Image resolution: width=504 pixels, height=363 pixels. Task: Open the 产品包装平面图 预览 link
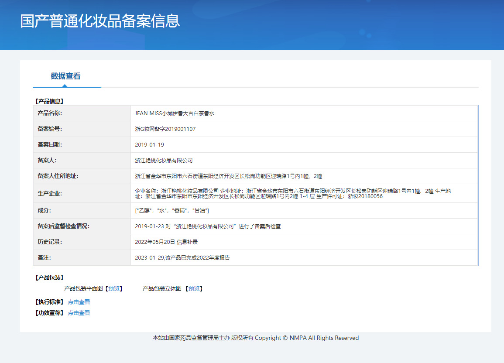click(114, 288)
